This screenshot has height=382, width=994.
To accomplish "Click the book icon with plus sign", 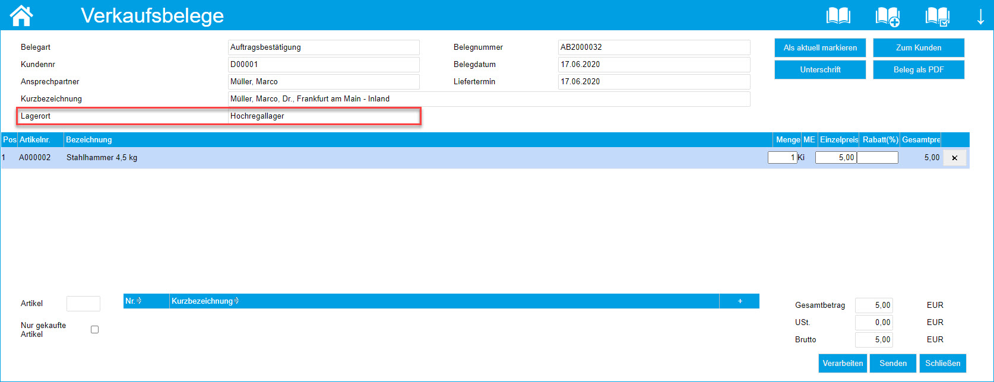I will click(x=887, y=16).
